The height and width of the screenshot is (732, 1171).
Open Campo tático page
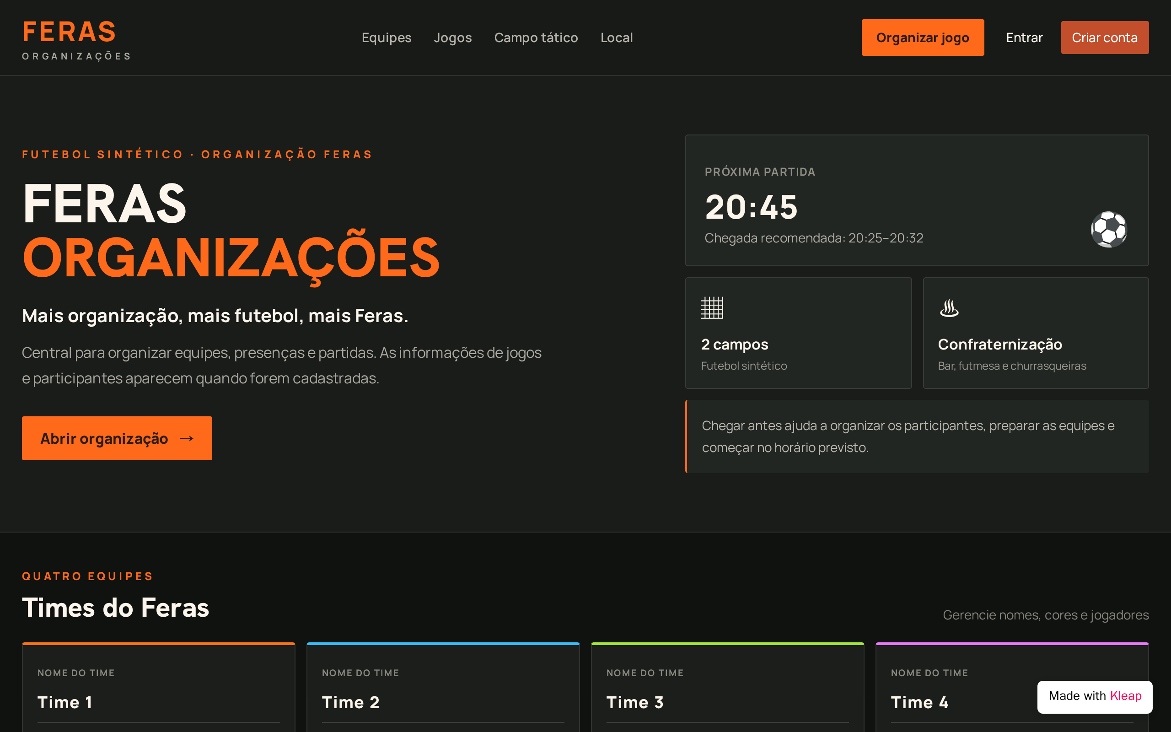(x=536, y=38)
